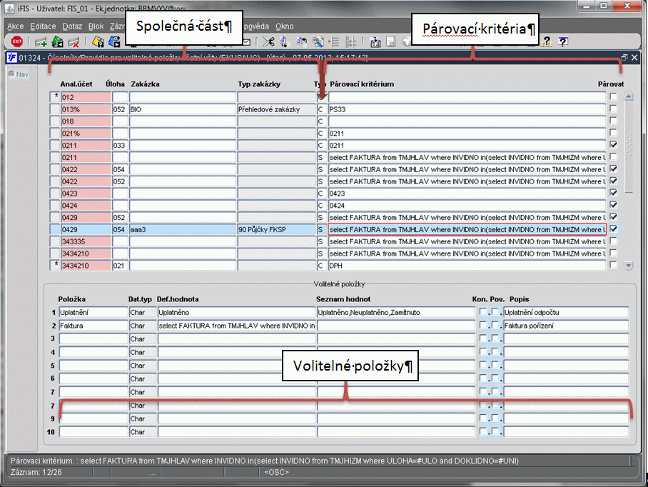Screen dimensions: 648x487
Task: Click the toolbar icon right of the scissors
Action: (x=284, y=41)
